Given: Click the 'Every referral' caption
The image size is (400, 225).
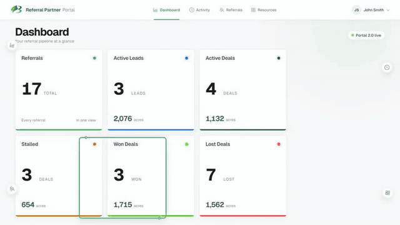Looking at the screenshot, I should coord(33,120).
